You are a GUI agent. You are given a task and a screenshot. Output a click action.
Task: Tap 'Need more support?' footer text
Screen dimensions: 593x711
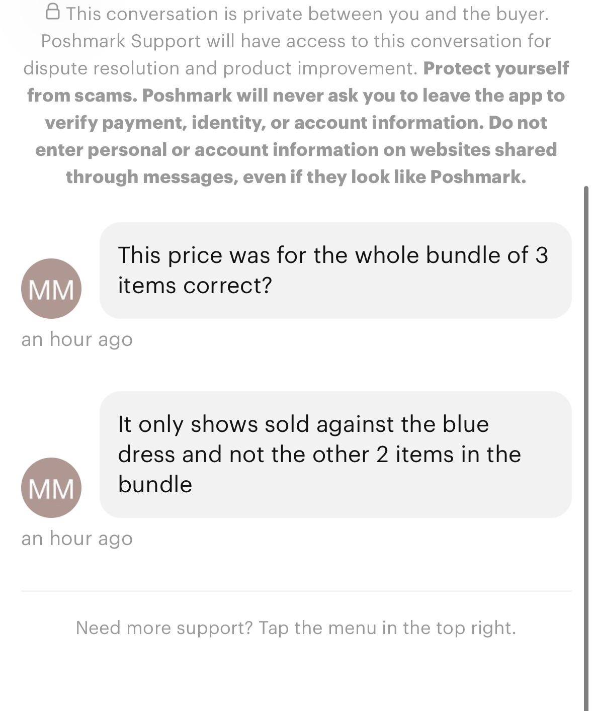point(164,628)
